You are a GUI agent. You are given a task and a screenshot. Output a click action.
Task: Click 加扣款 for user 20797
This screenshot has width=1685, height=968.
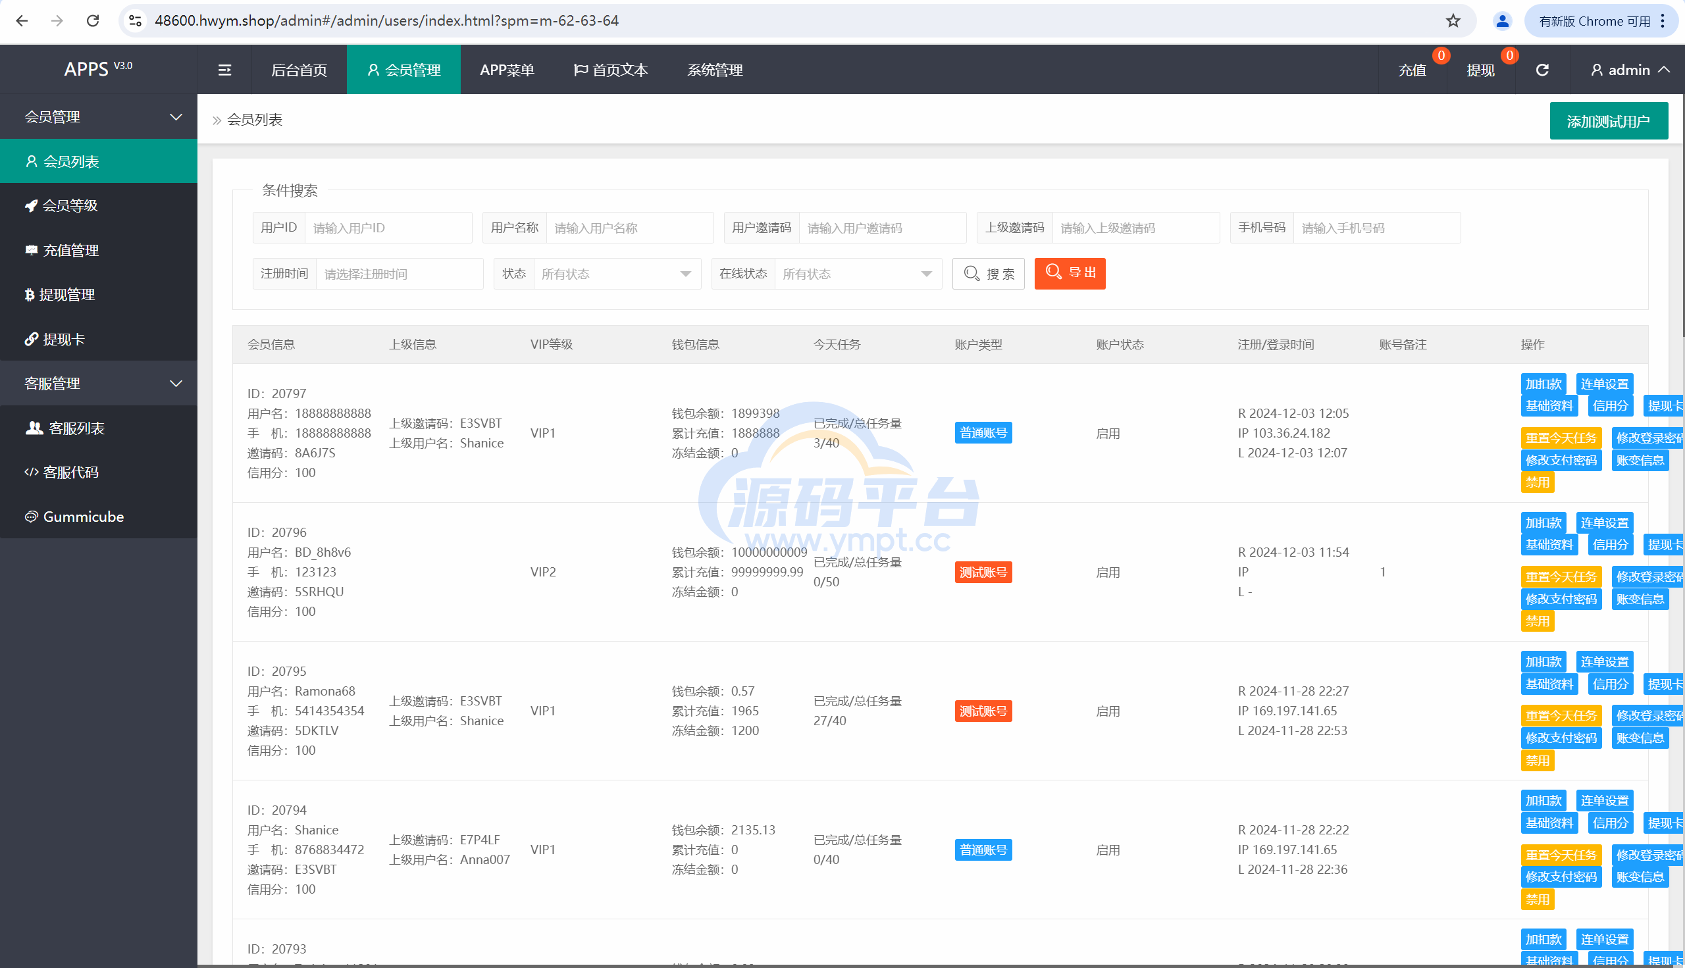click(x=1543, y=384)
